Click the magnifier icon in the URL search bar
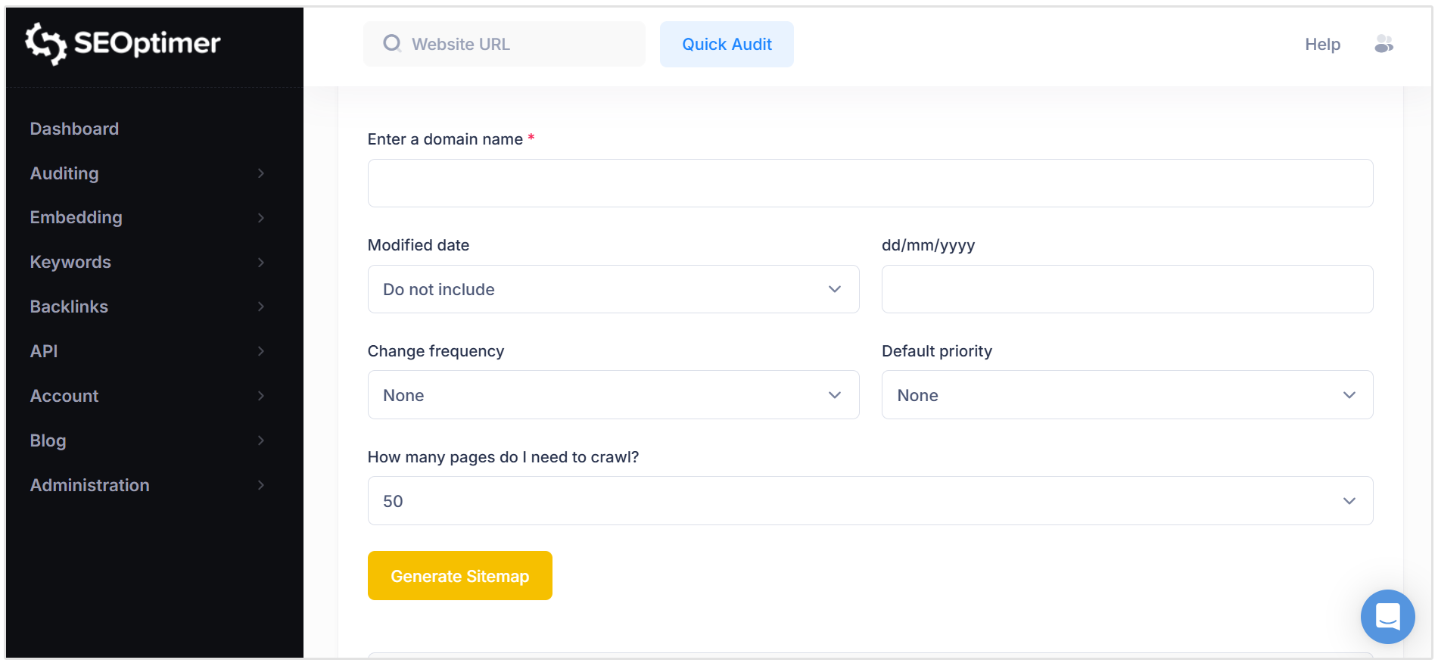 pos(392,44)
